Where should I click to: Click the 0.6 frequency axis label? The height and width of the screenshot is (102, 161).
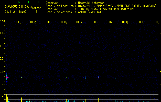click(x=2, y=97)
